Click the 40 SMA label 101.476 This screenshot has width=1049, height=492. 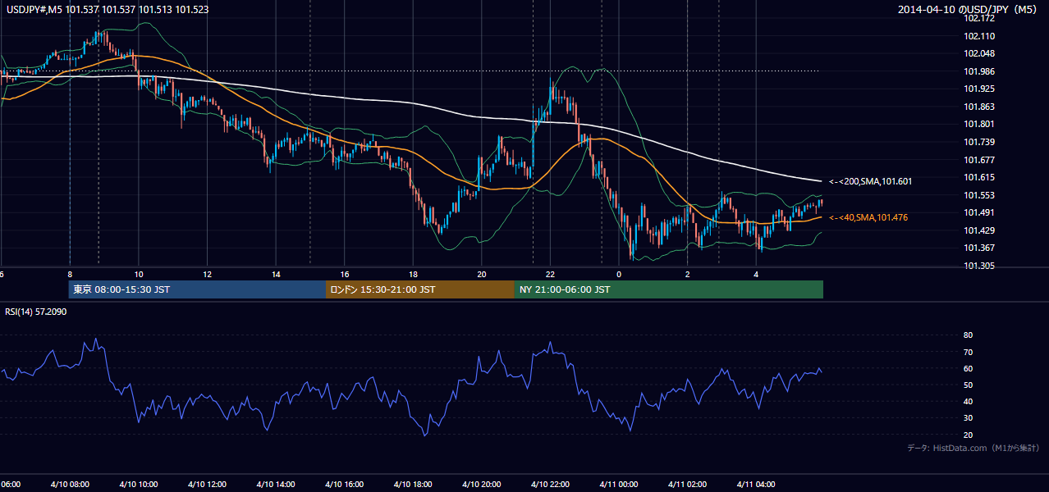click(868, 217)
